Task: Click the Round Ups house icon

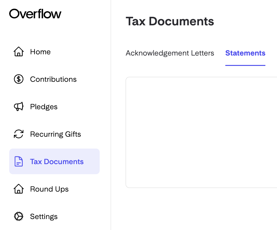Action: click(19, 189)
